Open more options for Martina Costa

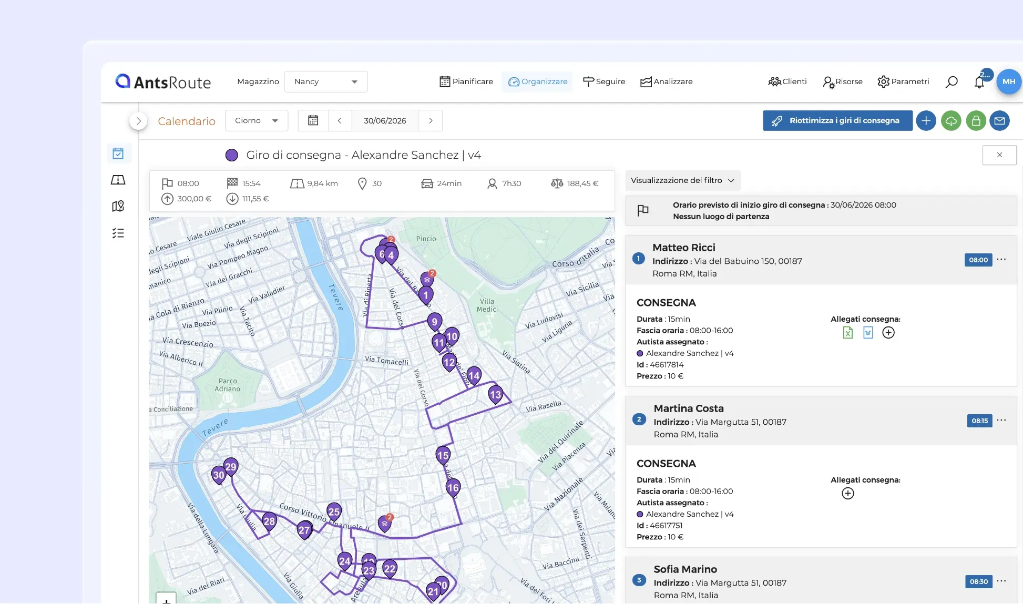(x=1001, y=420)
